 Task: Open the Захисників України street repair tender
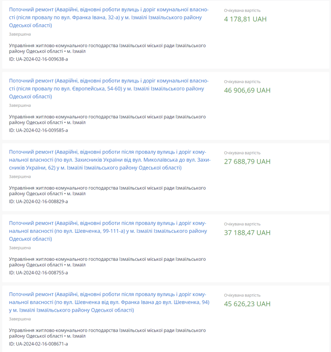coord(109,160)
